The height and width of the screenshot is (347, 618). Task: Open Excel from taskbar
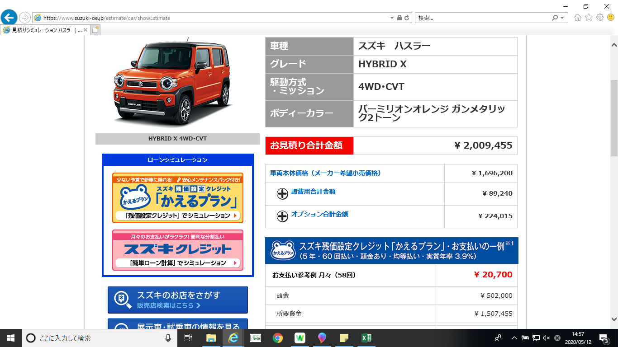pos(366,338)
